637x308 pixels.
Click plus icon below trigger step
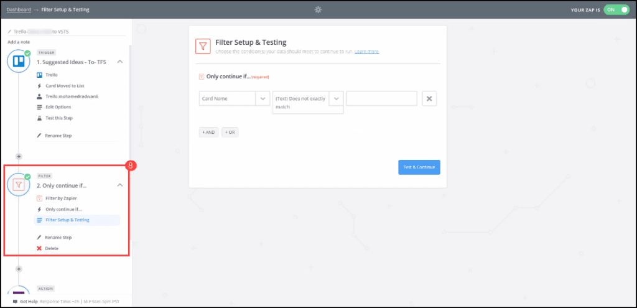click(x=19, y=156)
